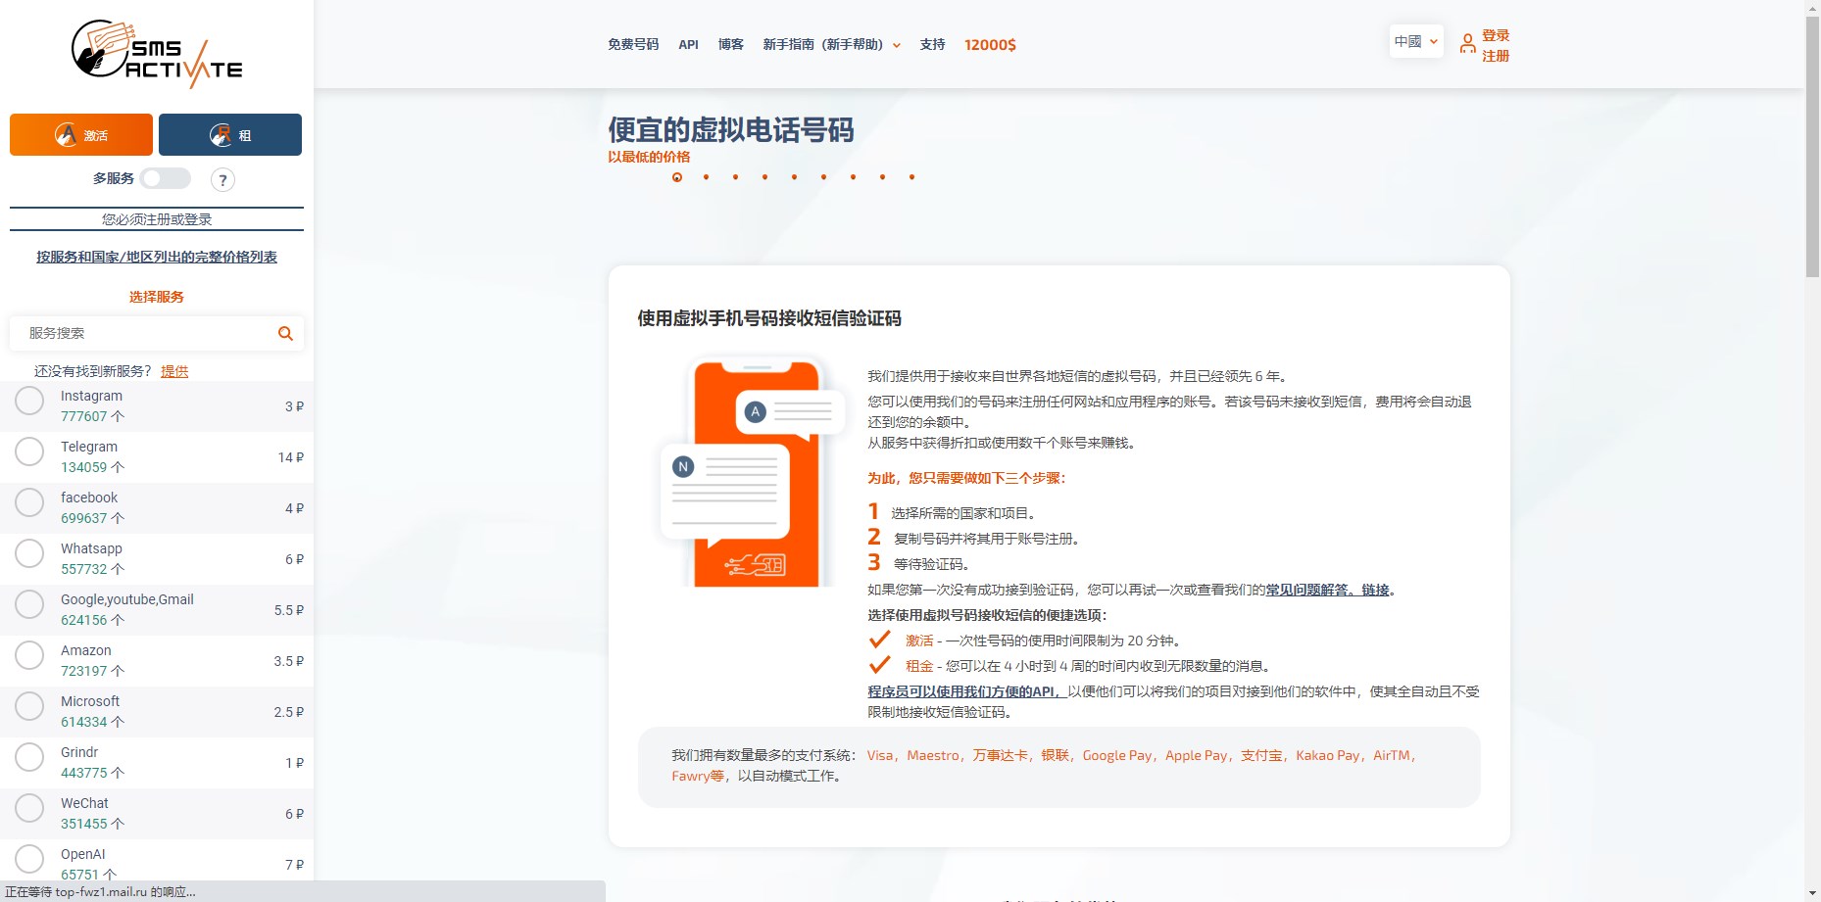Click the 您必须注册或登录 notice
Image resolution: width=1821 pixels, height=902 pixels.
click(x=157, y=219)
